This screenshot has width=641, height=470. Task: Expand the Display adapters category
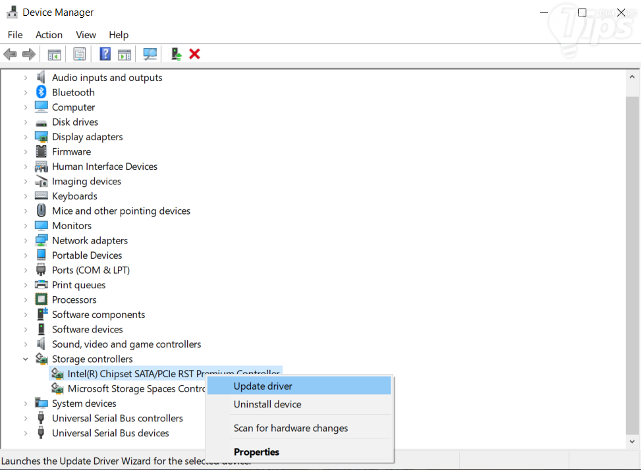click(x=25, y=137)
